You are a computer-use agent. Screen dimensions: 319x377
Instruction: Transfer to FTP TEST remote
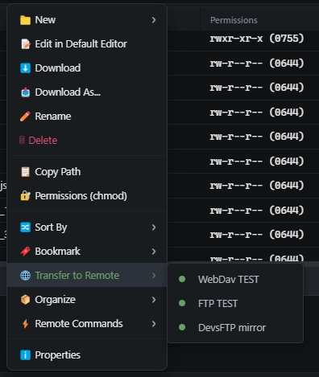click(x=235, y=304)
